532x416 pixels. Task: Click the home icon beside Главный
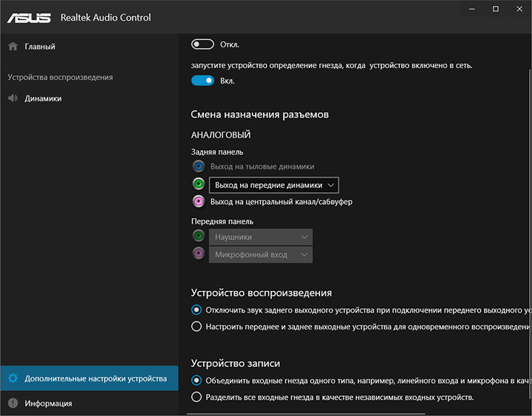13,47
